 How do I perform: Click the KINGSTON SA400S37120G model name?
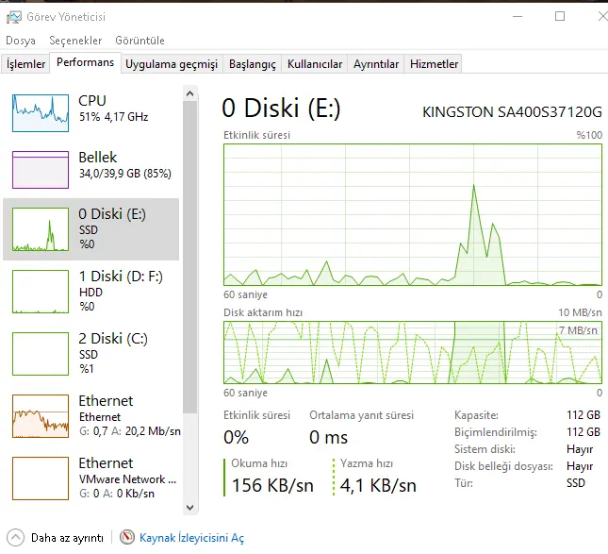(512, 112)
